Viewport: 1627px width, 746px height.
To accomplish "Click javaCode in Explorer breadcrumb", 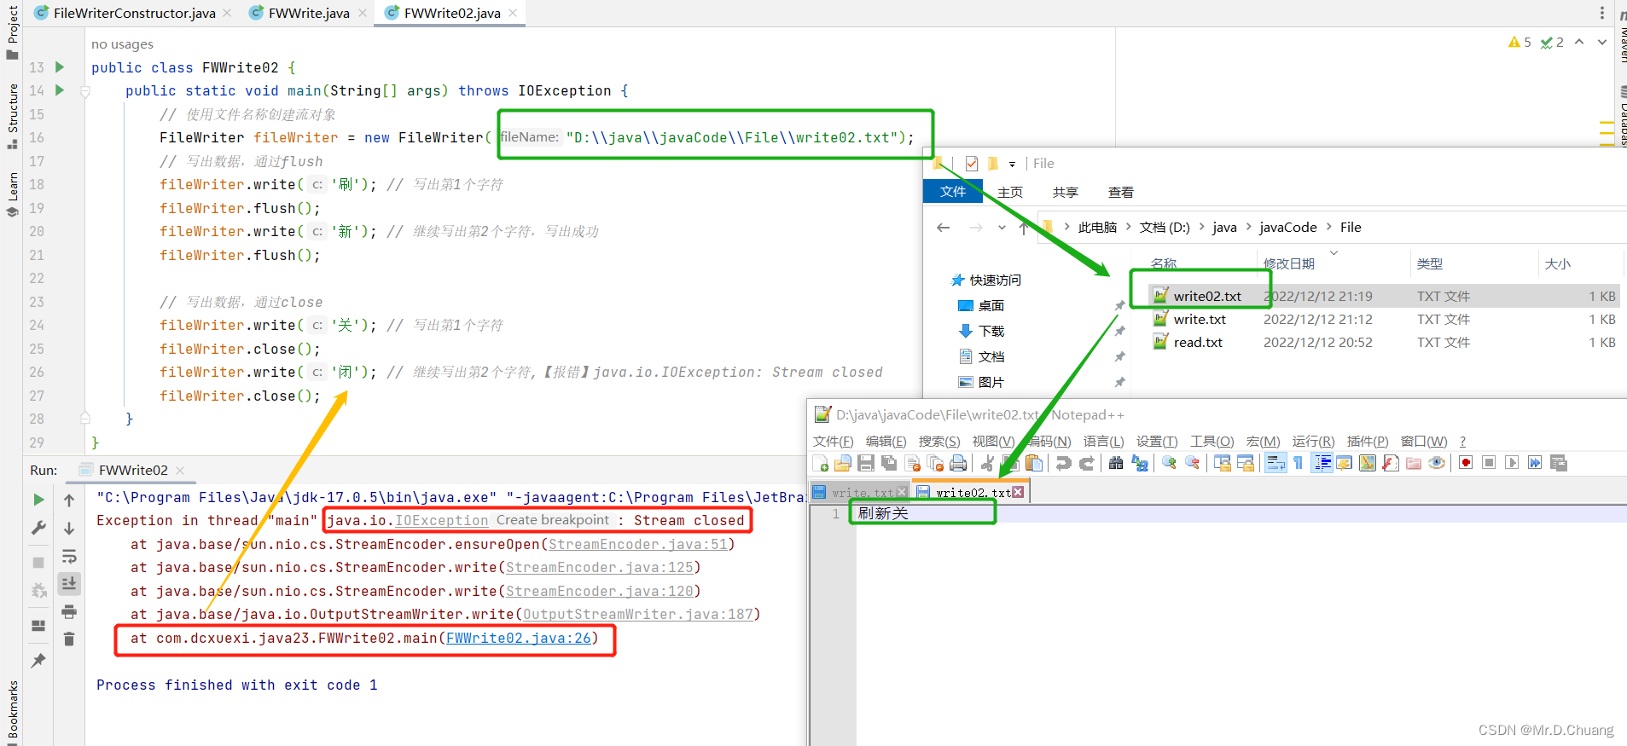I will pos(1287,227).
